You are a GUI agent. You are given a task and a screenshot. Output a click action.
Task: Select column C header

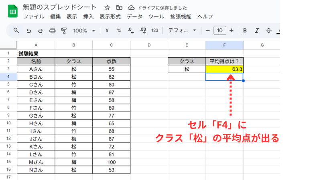click(112, 45)
